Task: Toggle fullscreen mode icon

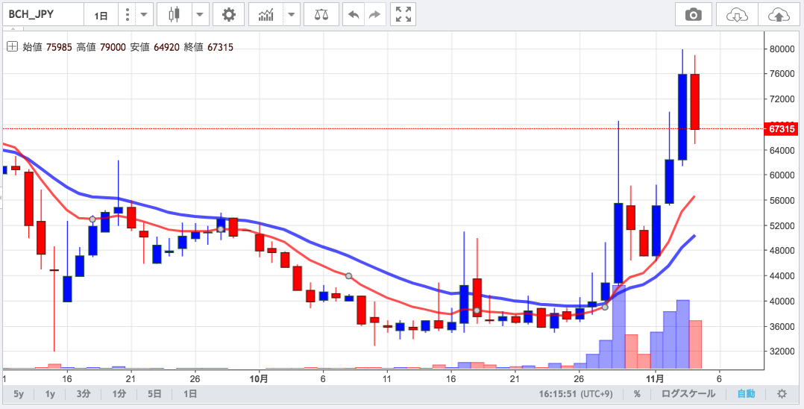Action: pos(403,15)
